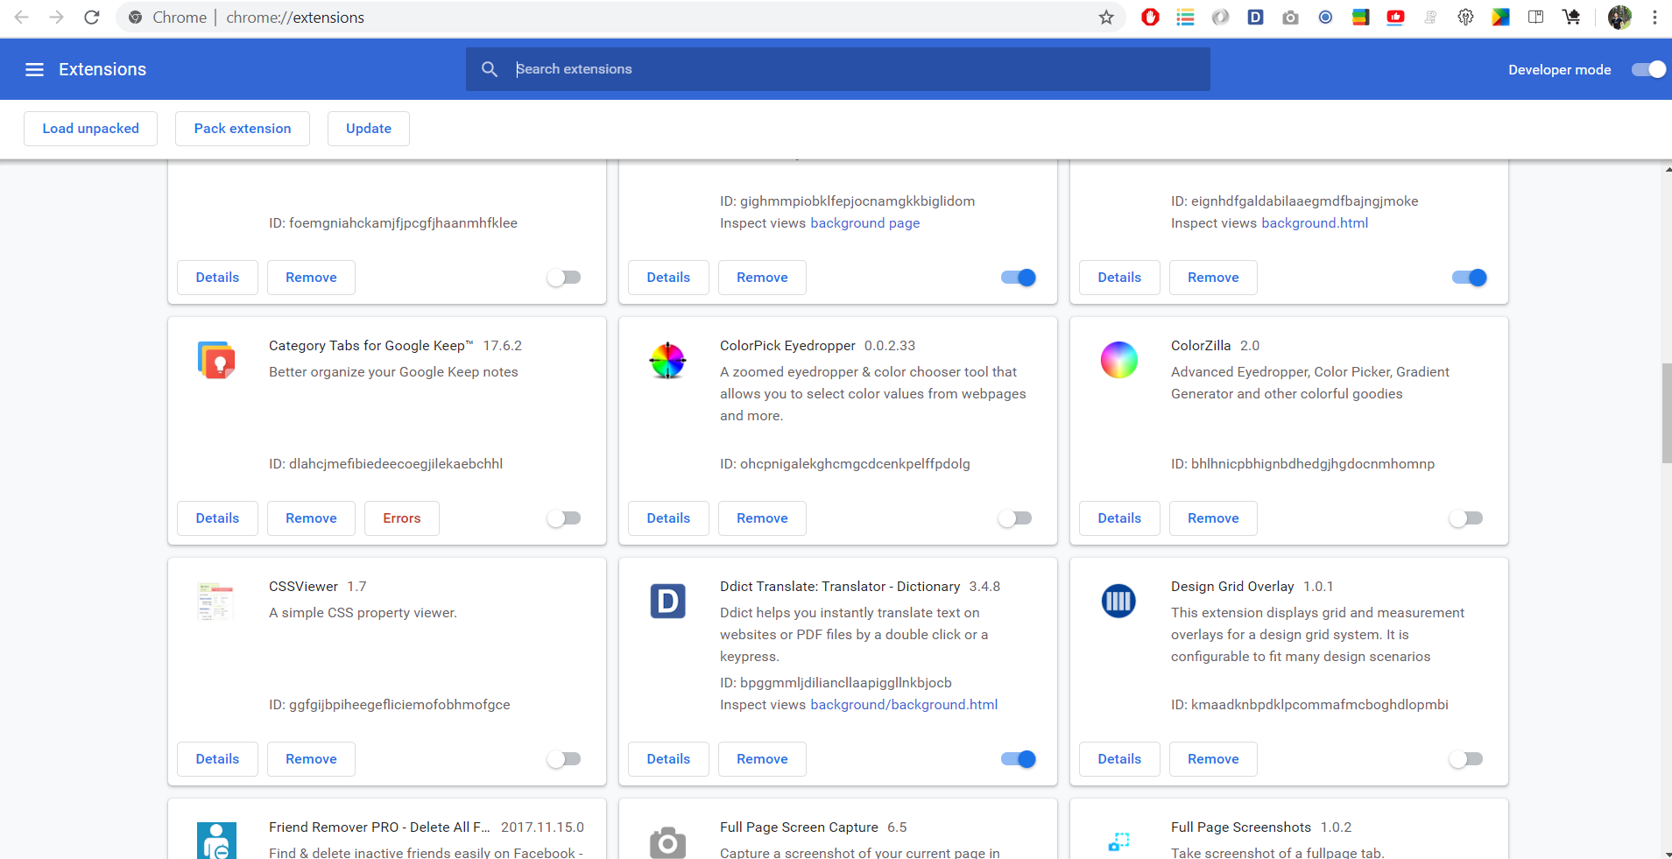Click the open book extension icon
Viewport: 1672px width, 859px height.
[x=1535, y=18]
